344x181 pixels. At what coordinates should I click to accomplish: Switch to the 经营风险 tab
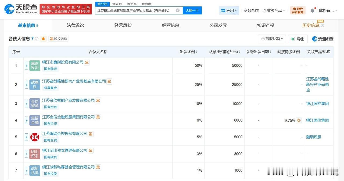coord(123,25)
